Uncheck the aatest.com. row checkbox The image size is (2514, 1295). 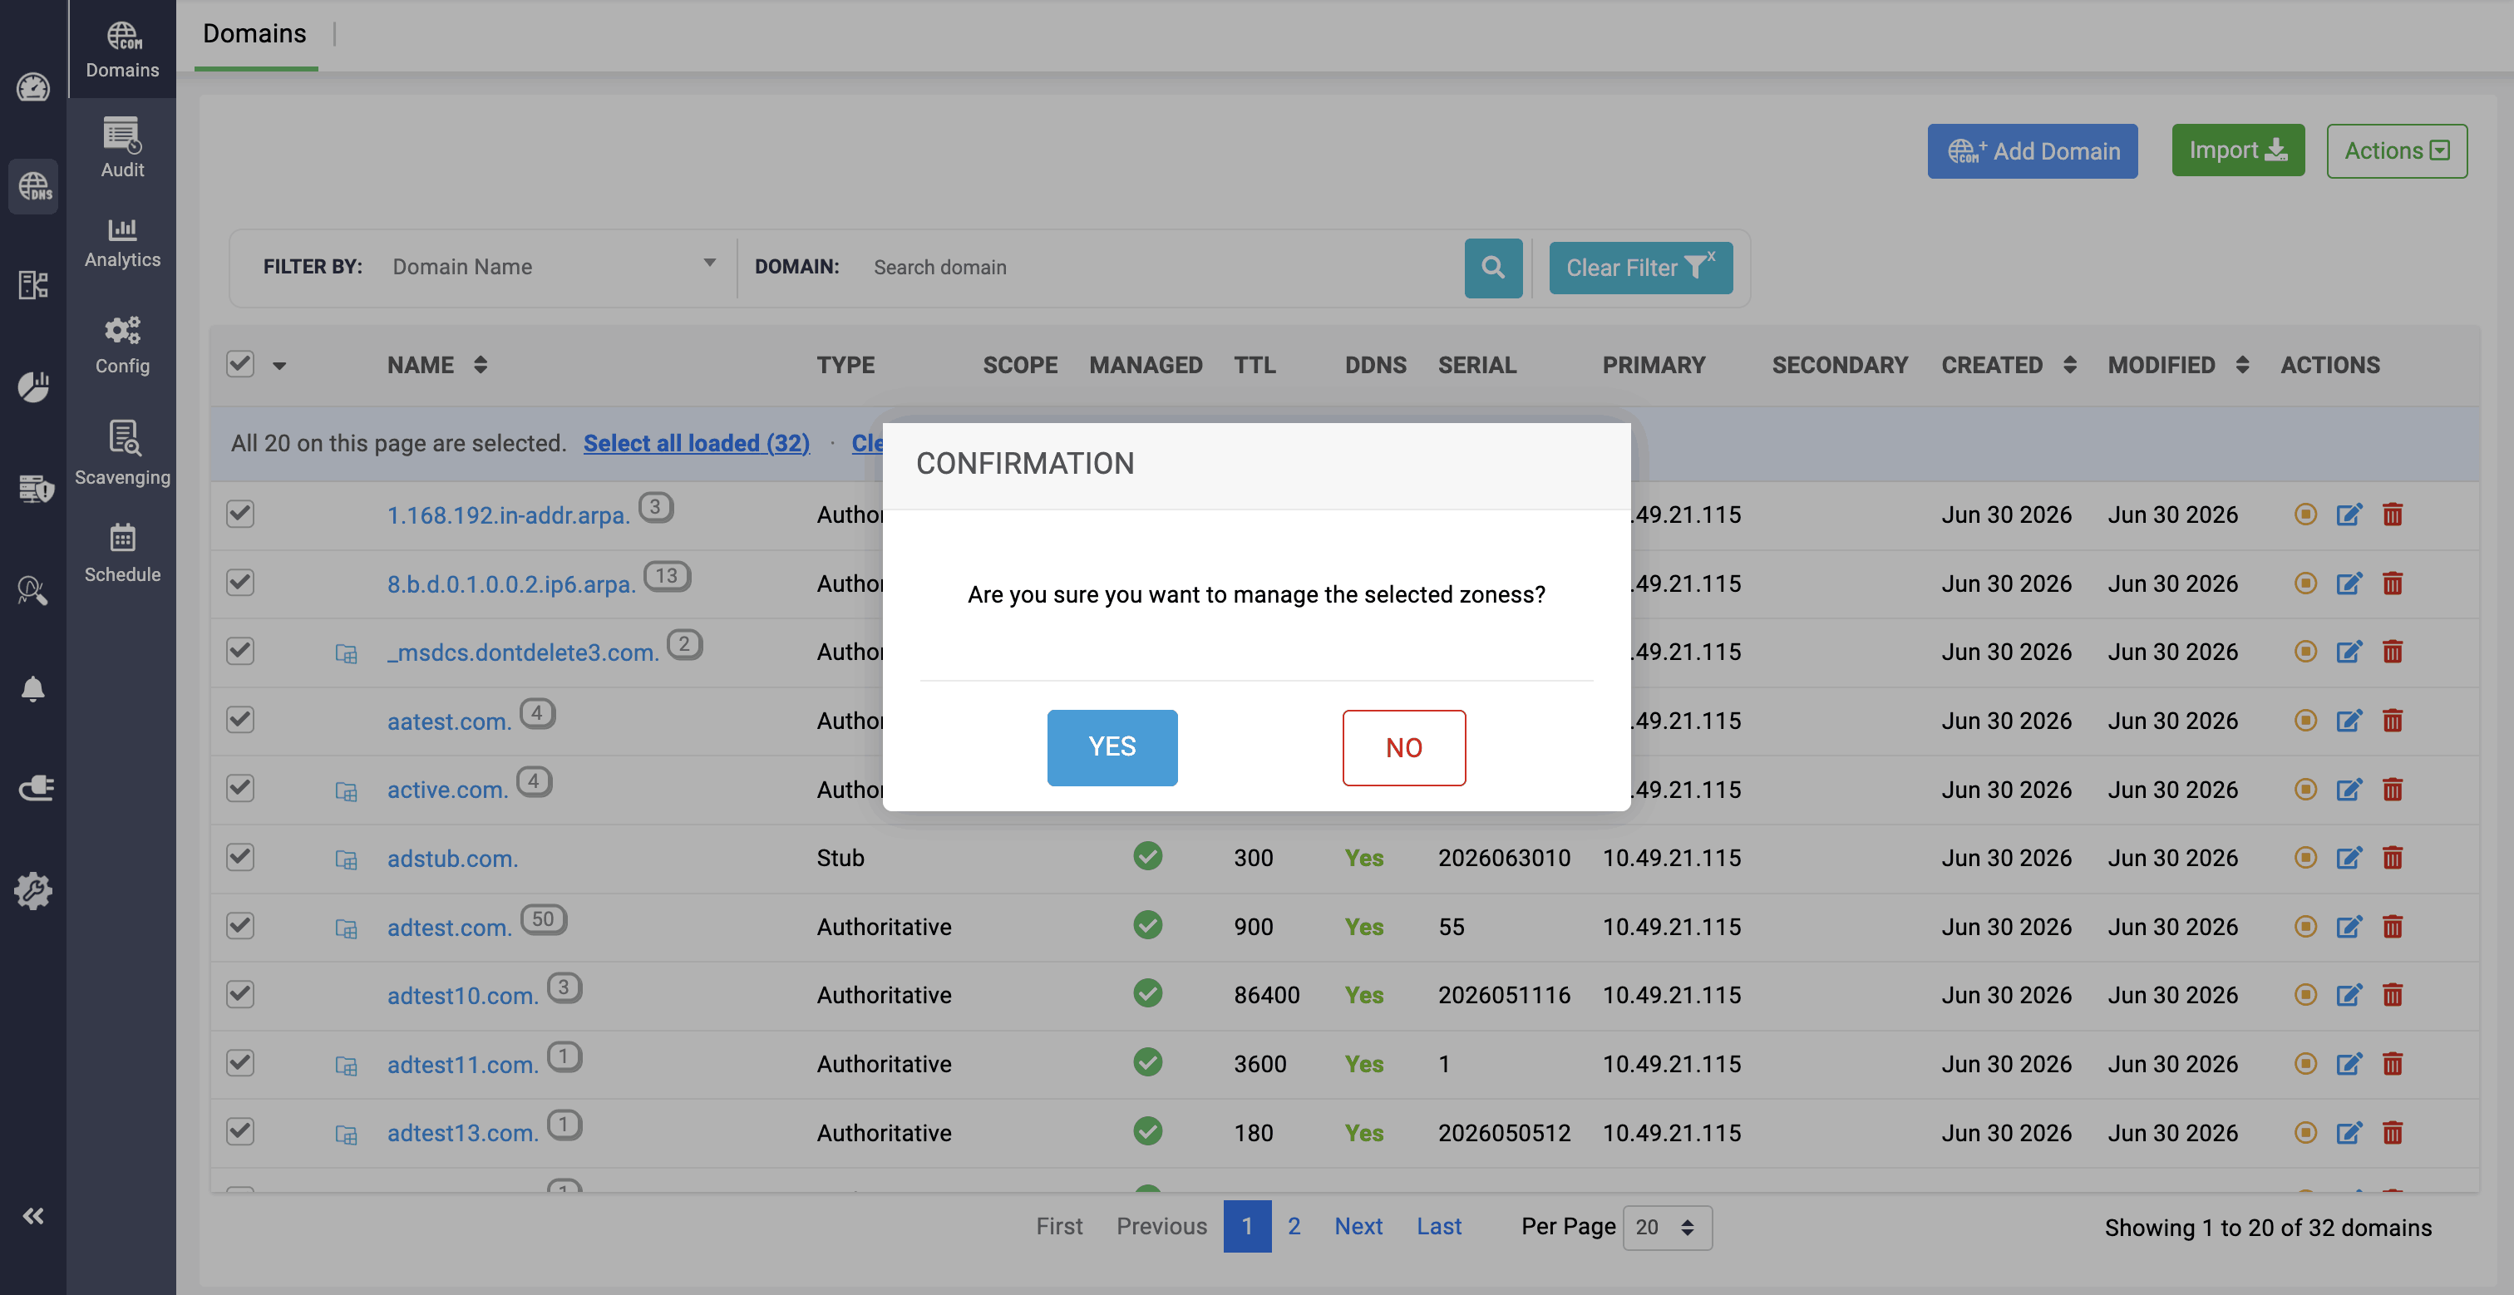[x=240, y=719]
